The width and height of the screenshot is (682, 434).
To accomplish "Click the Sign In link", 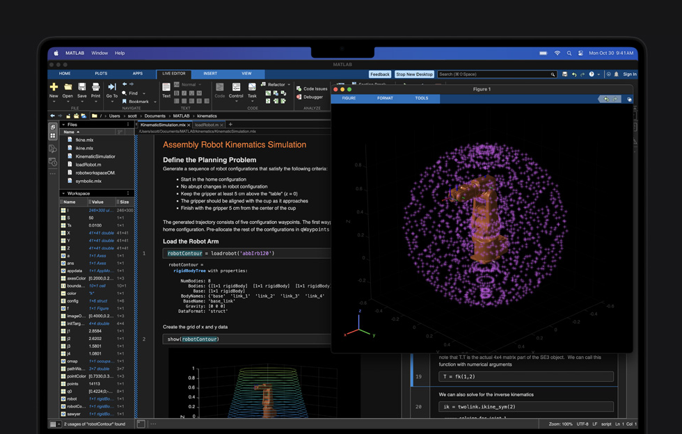I will pyautogui.click(x=629, y=74).
